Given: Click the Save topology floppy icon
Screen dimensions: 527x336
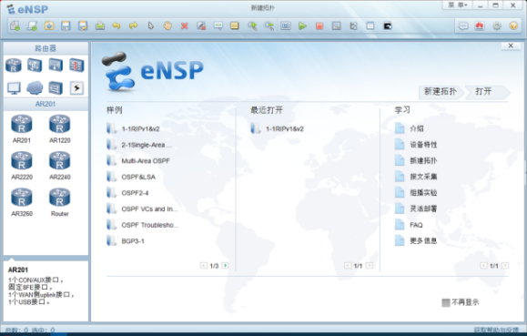Looking at the screenshot, I should point(66,25).
